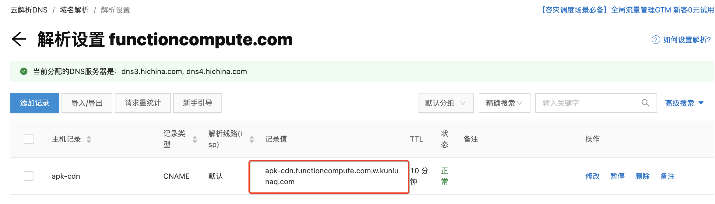715x204 pixels.
Task: Click 修改 for apk-cdn record
Action: [592, 176]
